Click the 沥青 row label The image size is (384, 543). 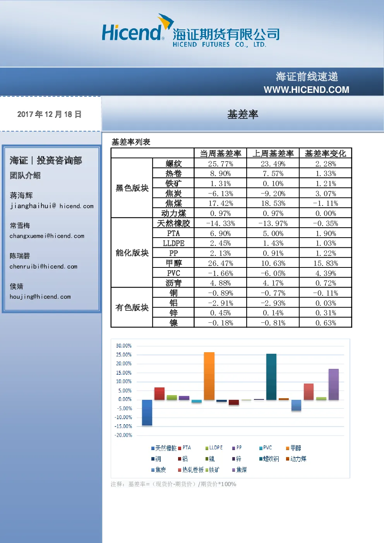point(173,283)
